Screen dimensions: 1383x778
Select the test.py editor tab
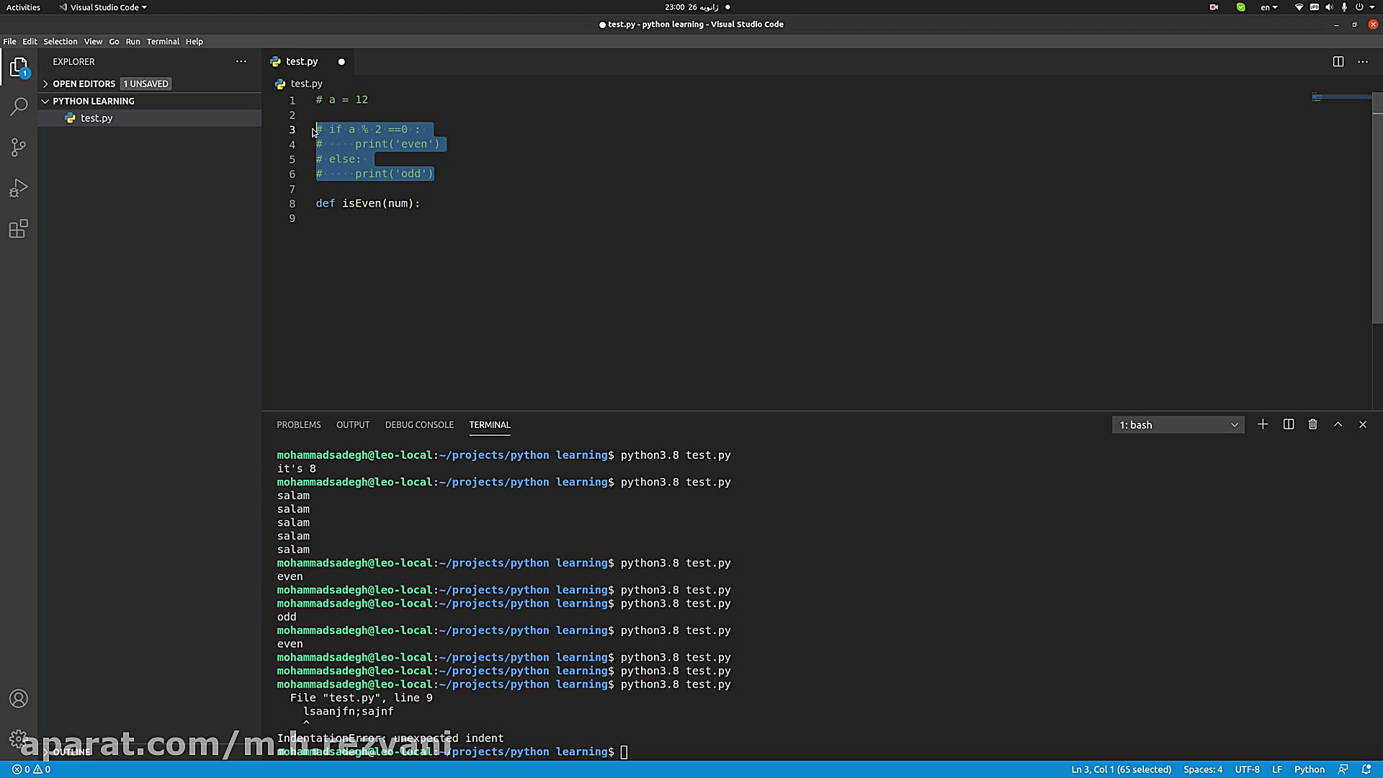(x=301, y=62)
